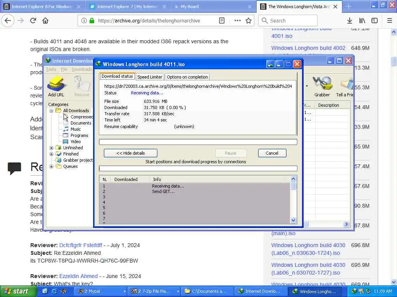Viewport: 397px width, 297px height.
Task: Click connection list scroll up arrow
Action: point(293,179)
